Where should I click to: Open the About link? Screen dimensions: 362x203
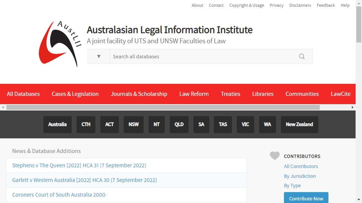[x=197, y=5]
